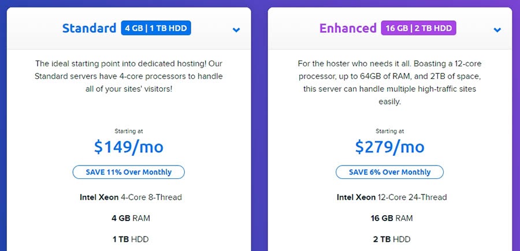Click SAVE 6% Over Monthly pill
Viewport: 520px width, 251px height.
[389, 172]
